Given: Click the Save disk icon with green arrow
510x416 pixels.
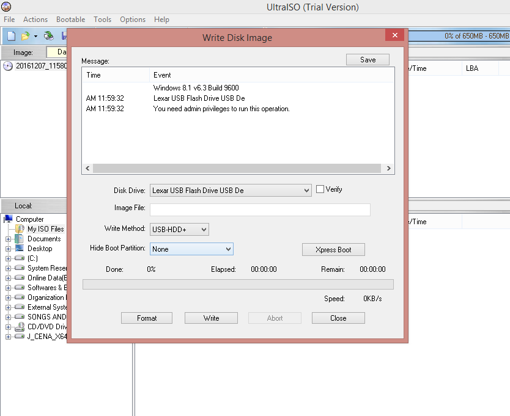Looking at the screenshot, I should pyautogui.click(x=49, y=35).
